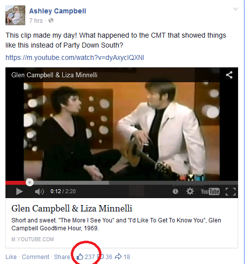Open the m.youtube.com watch URL

(x=75, y=57)
